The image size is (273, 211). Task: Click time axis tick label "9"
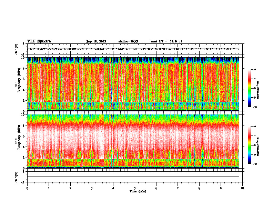pyautogui.click(x=221, y=188)
